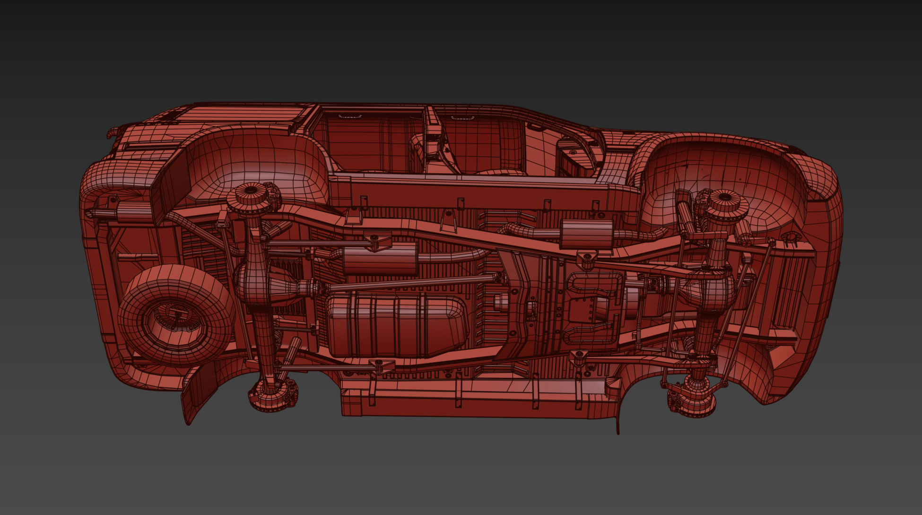Click the driveshaft between axles
Screen dimensions: 922x515
(x=411, y=283)
